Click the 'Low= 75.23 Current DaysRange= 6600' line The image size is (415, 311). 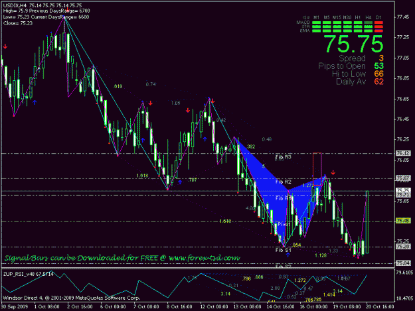46,17
